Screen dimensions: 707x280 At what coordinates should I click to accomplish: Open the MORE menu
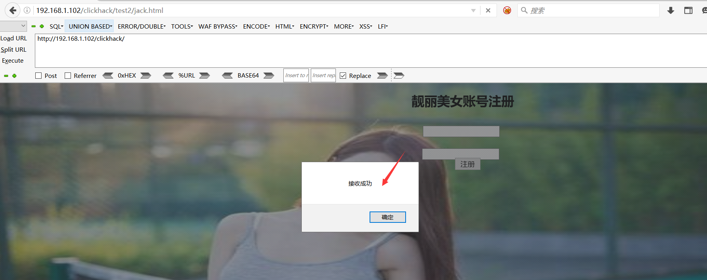344,26
